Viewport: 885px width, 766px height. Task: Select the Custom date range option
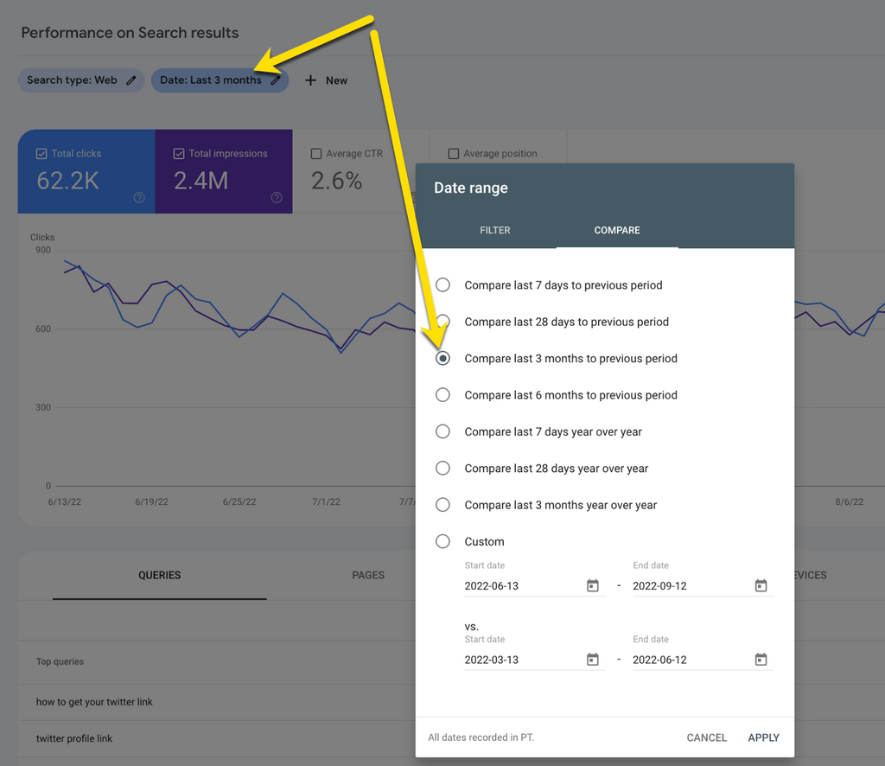click(x=443, y=542)
